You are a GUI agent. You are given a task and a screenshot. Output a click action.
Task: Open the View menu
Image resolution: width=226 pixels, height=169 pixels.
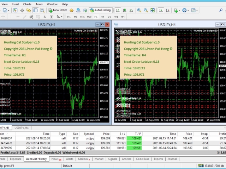point(4,4)
